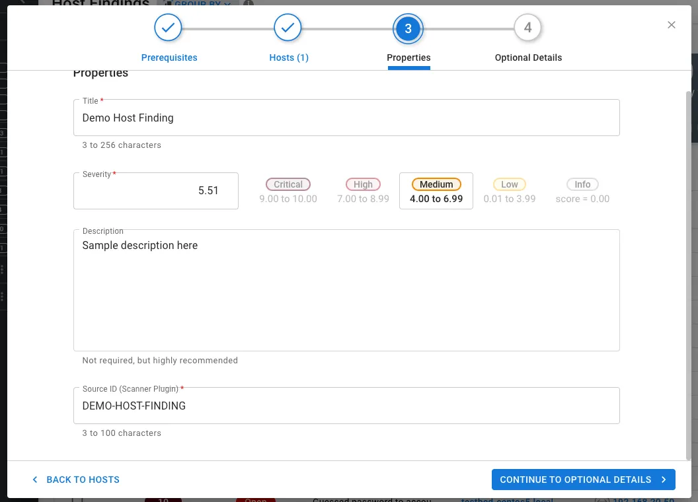Viewport: 698px width, 502px height.
Task: Choose the High severity option
Action: click(x=364, y=191)
